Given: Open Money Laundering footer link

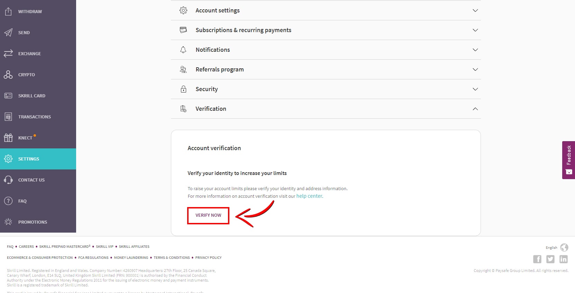Looking at the screenshot, I should [x=131, y=258].
